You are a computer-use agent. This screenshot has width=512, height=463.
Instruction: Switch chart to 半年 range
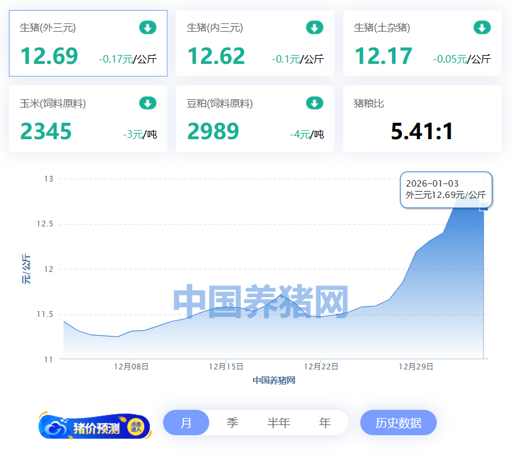(x=278, y=423)
